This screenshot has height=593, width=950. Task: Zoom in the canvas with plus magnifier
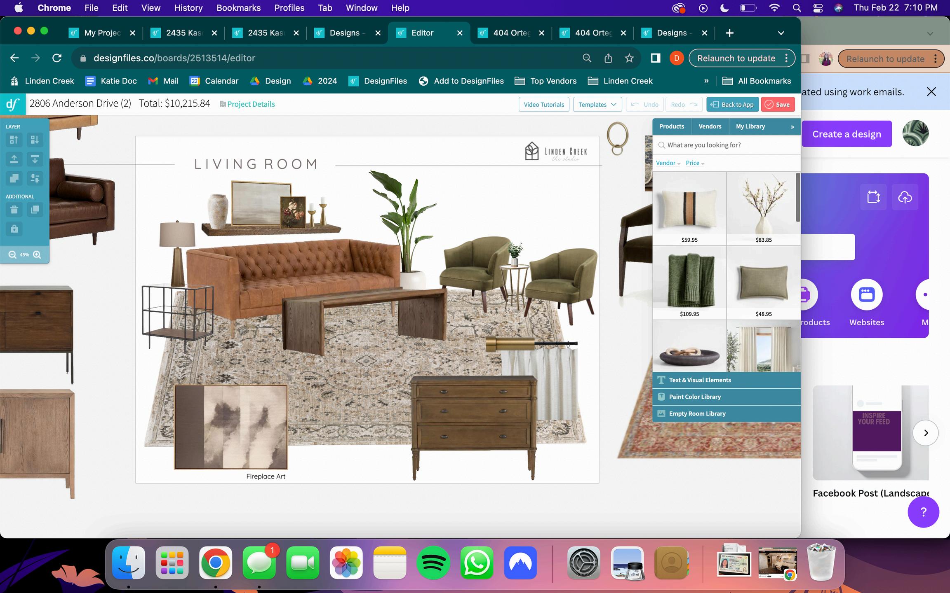pos(37,254)
